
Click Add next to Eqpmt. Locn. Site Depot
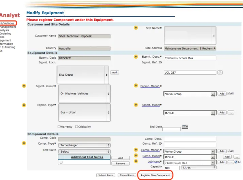[x=115, y=72]
